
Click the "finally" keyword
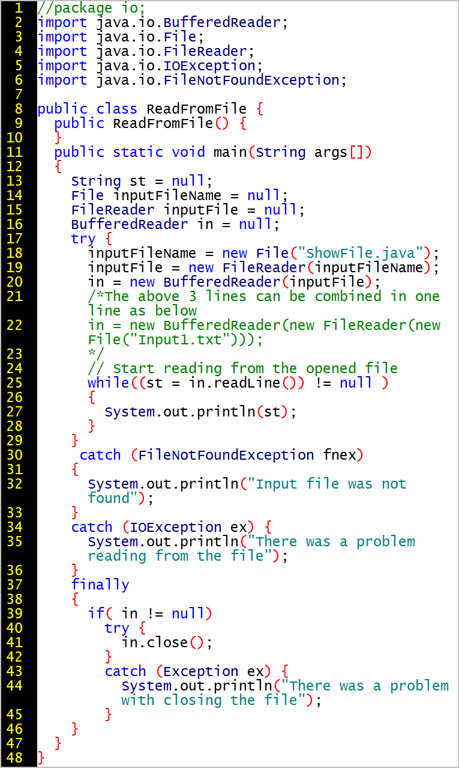[100, 585]
